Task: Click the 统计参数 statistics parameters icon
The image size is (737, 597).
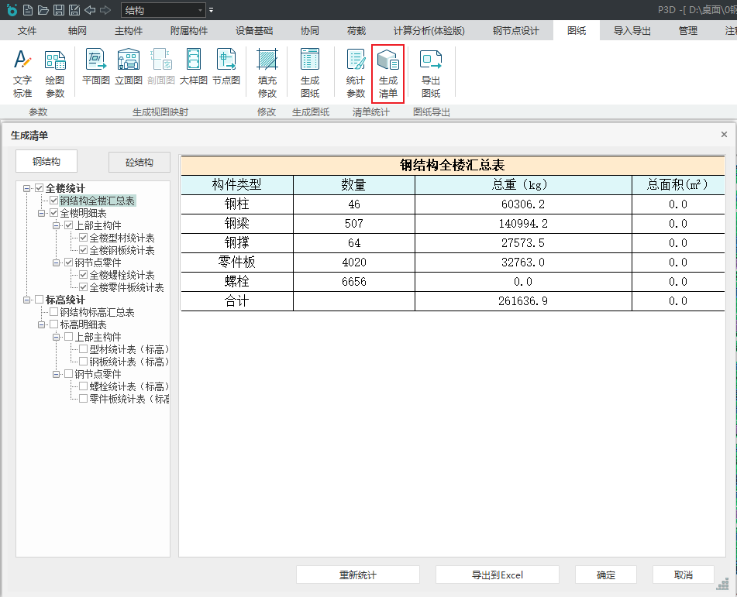Action: coord(356,73)
